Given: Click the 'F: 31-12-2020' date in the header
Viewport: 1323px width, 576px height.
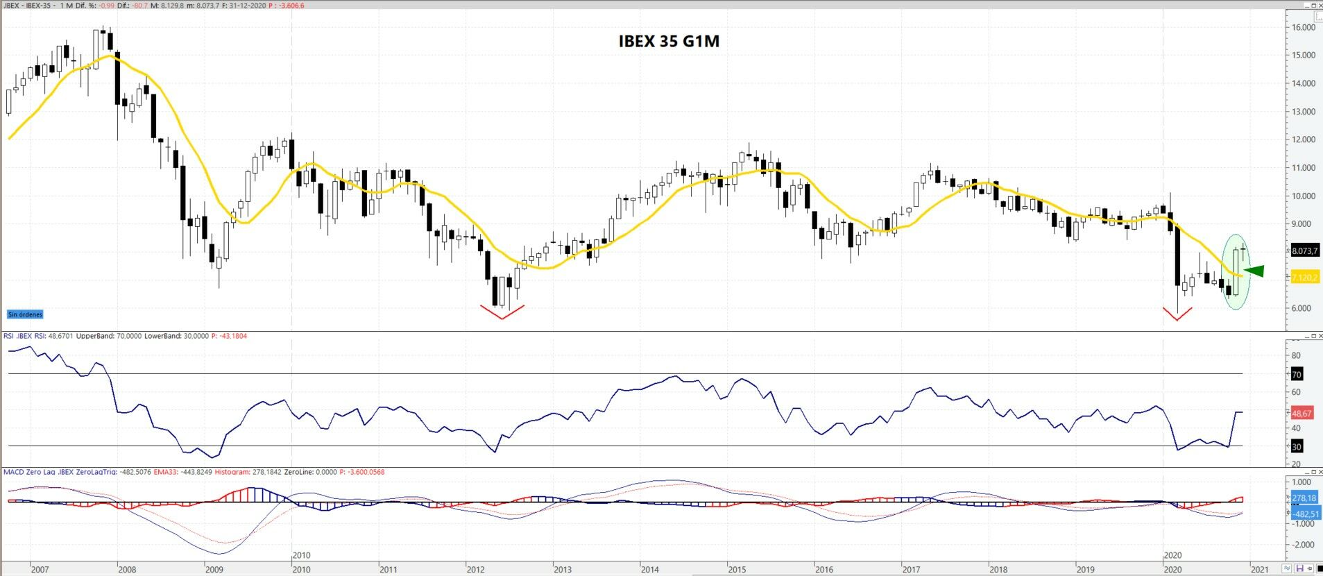Looking at the screenshot, I should (x=244, y=6).
